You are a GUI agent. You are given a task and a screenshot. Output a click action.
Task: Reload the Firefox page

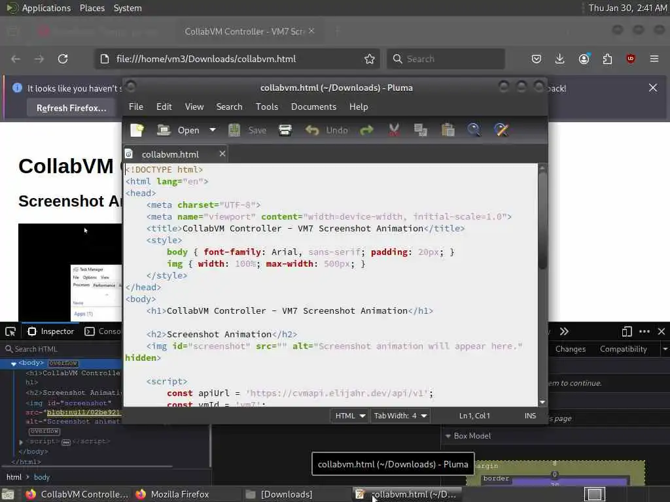tap(63, 59)
